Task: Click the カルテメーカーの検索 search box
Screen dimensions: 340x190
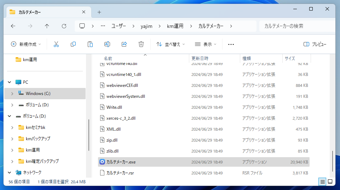Action: click(x=295, y=26)
